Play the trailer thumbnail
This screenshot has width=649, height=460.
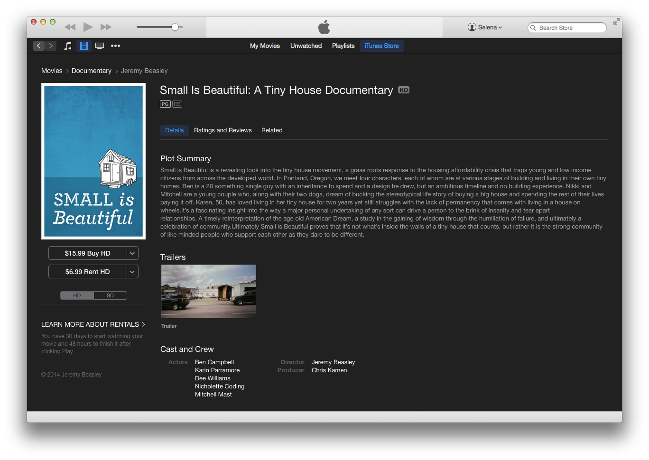[x=209, y=291]
